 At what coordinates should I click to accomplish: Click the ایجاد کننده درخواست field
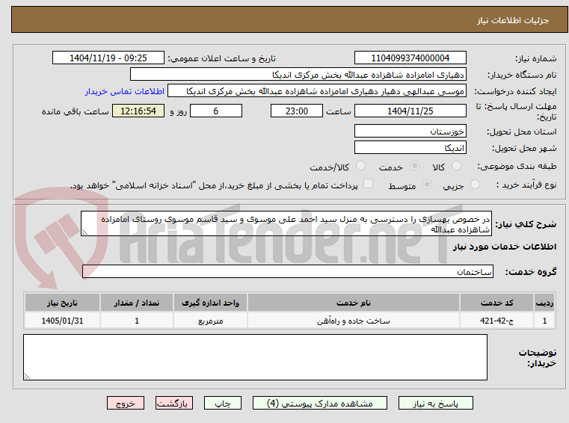(x=317, y=91)
